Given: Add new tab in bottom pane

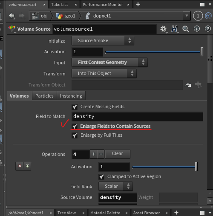Looking at the screenshot, I should click(x=176, y=213).
